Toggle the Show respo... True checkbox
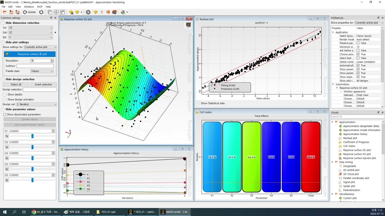Screen dimensions: 385x216 point(358,77)
